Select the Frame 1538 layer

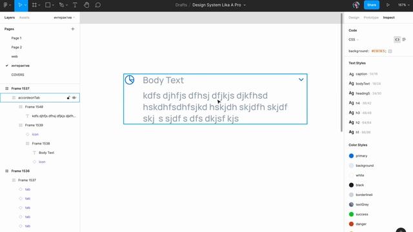pos(40,143)
